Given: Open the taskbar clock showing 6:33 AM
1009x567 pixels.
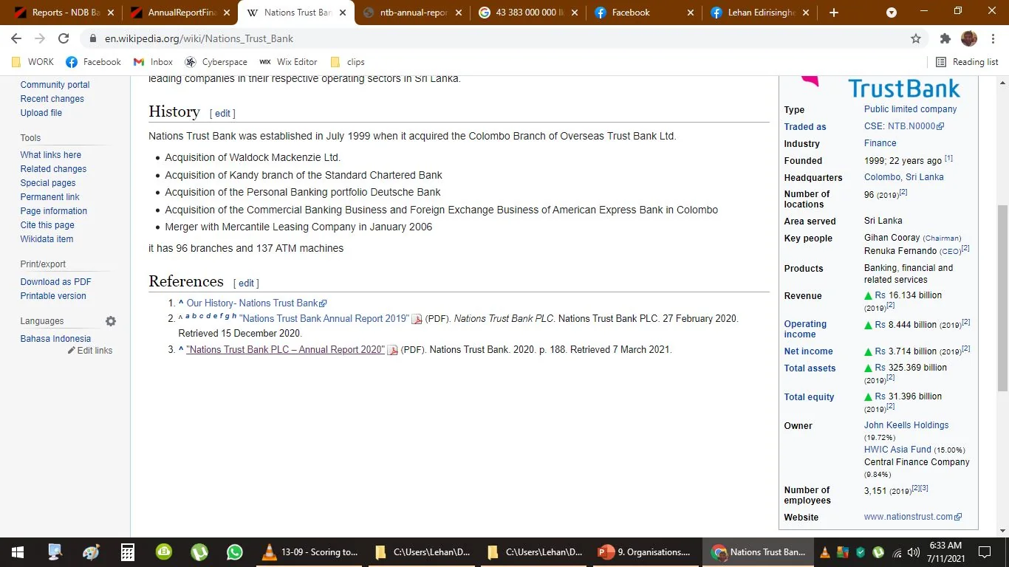Looking at the screenshot, I should 945,552.
